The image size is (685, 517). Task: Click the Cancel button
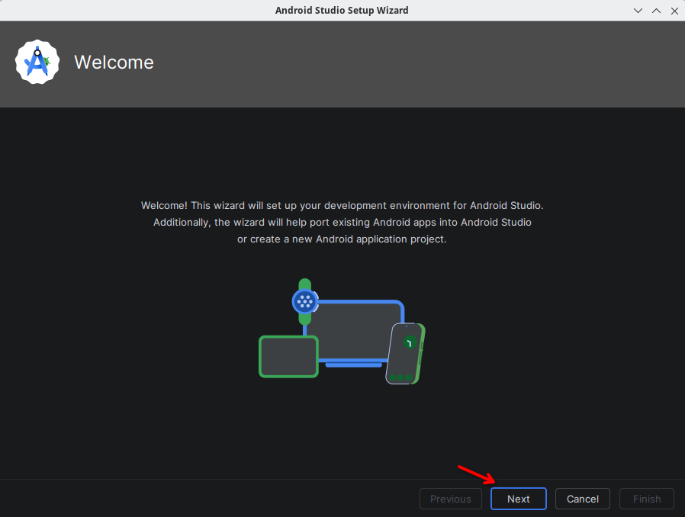point(582,499)
